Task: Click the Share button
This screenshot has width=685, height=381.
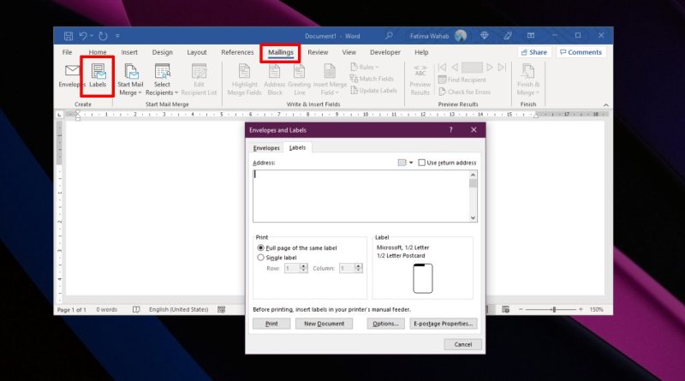Action: pos(534,52)
